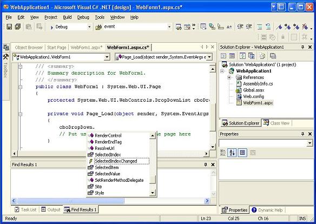Click the Display Word Completion A+ icon
The width and height of the screenshot is (316, 224).
(229, 27)
